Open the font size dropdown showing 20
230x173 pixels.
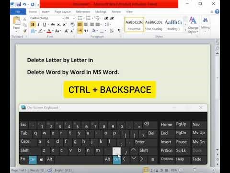coord(74,18)
